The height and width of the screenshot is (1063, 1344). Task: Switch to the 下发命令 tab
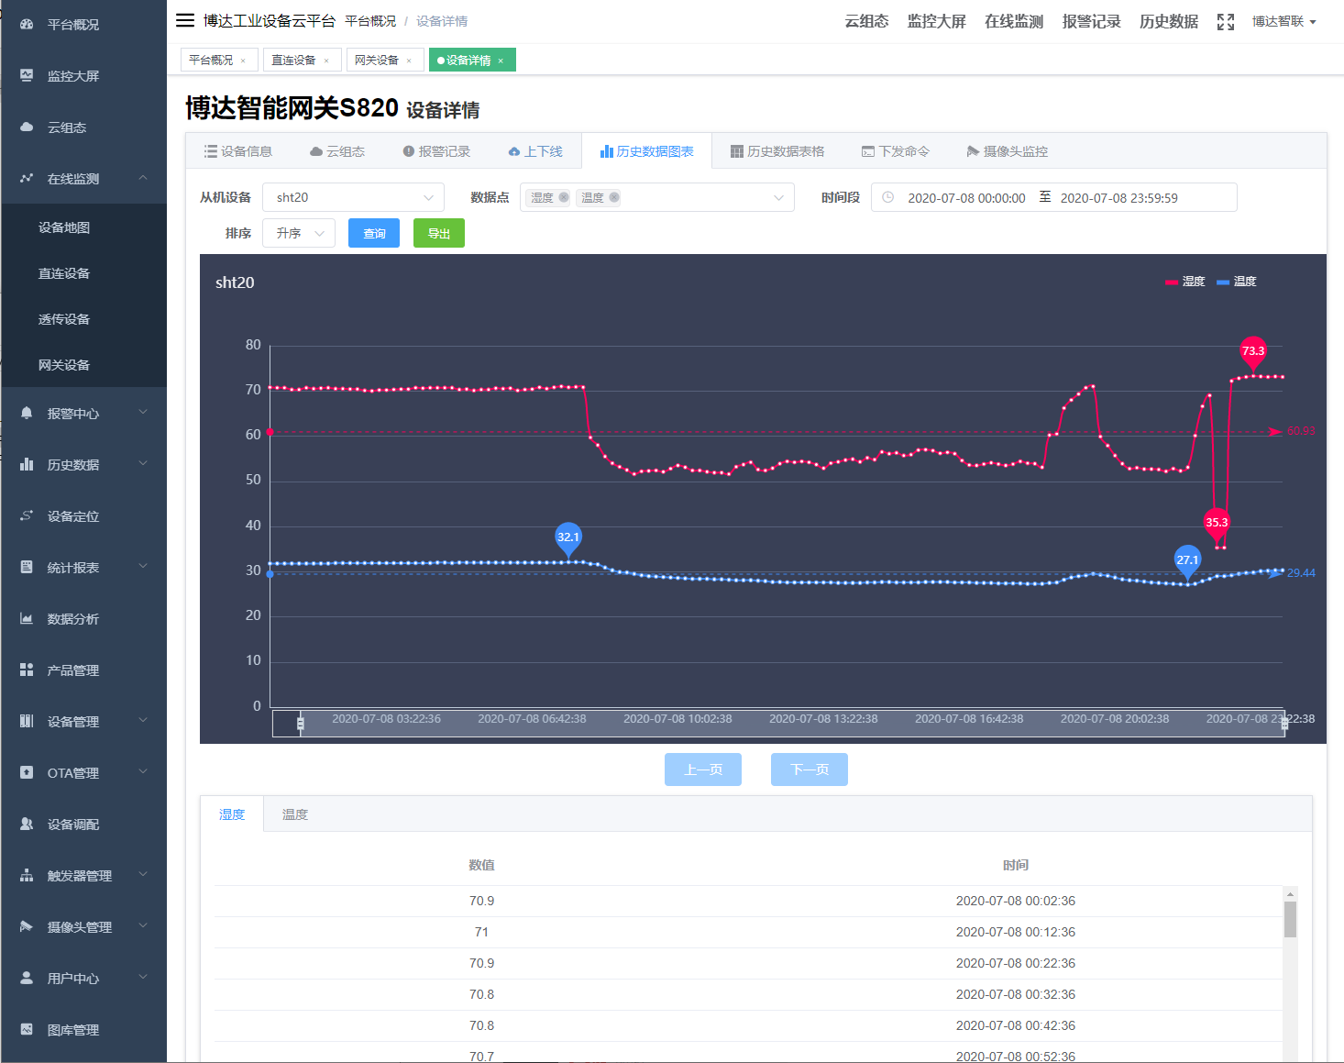[x=896, y=151]
